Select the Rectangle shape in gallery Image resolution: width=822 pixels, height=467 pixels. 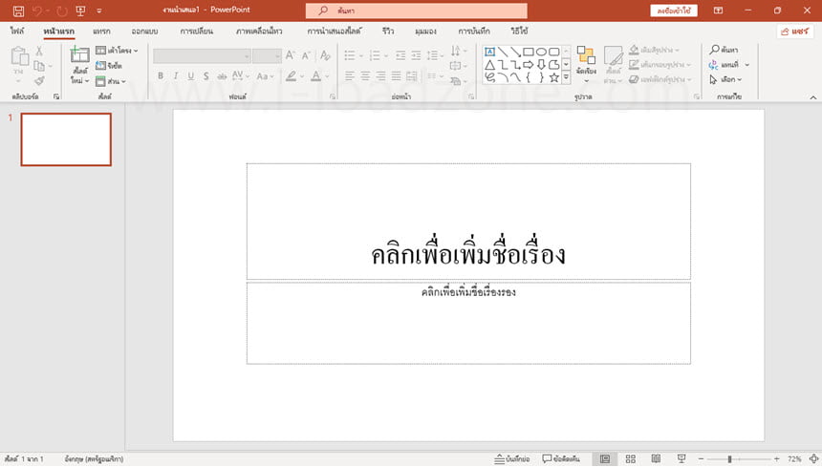528,52
